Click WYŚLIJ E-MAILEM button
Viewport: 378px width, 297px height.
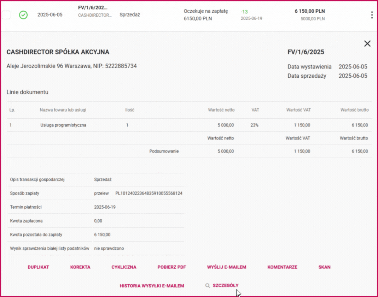227,267
